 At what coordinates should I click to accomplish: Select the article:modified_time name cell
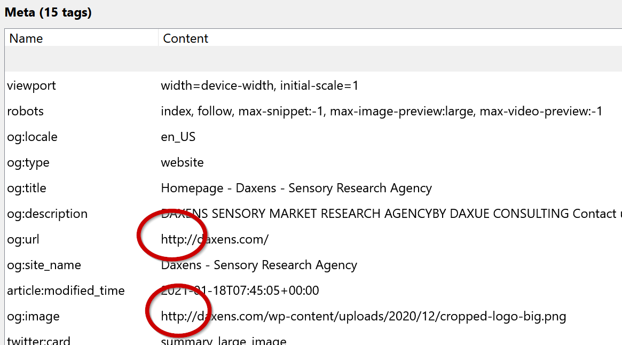(66, 291)
